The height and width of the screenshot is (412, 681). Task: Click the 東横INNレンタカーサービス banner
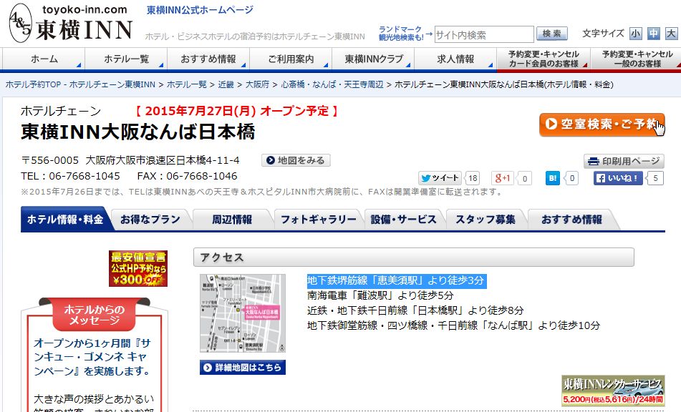point(613,391)
